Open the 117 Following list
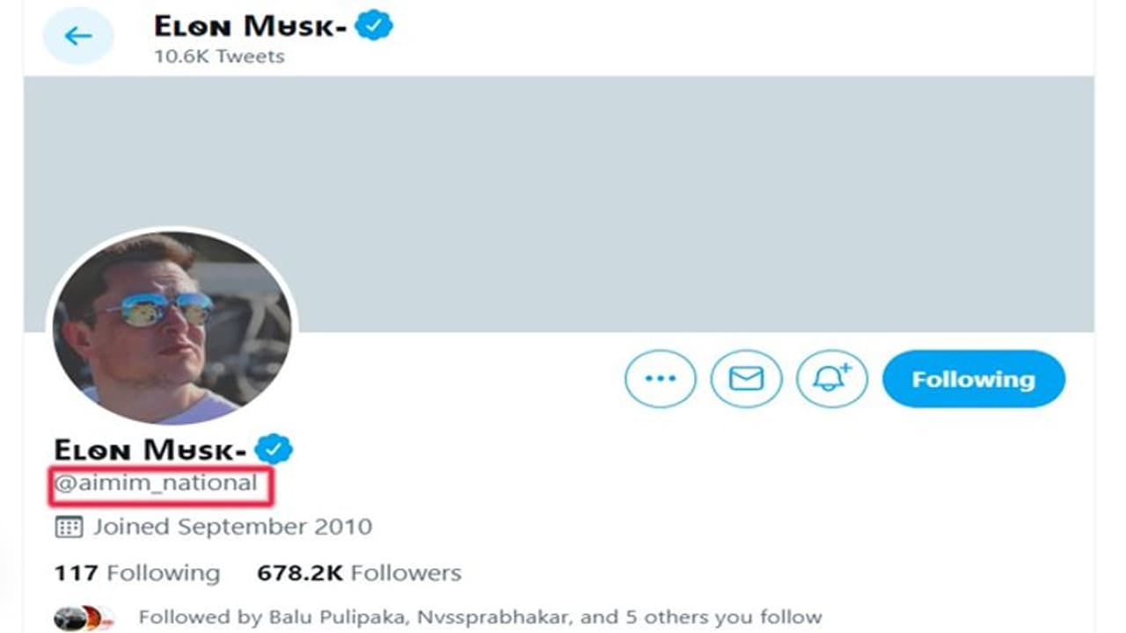 pos(137,573)
